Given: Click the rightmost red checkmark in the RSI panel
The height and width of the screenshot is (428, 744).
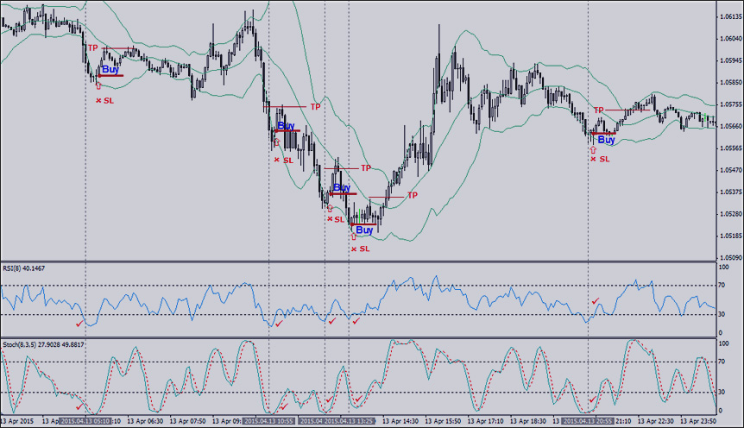Looking at the screenshot, I should pyautogui.click(x=596, y=301).
